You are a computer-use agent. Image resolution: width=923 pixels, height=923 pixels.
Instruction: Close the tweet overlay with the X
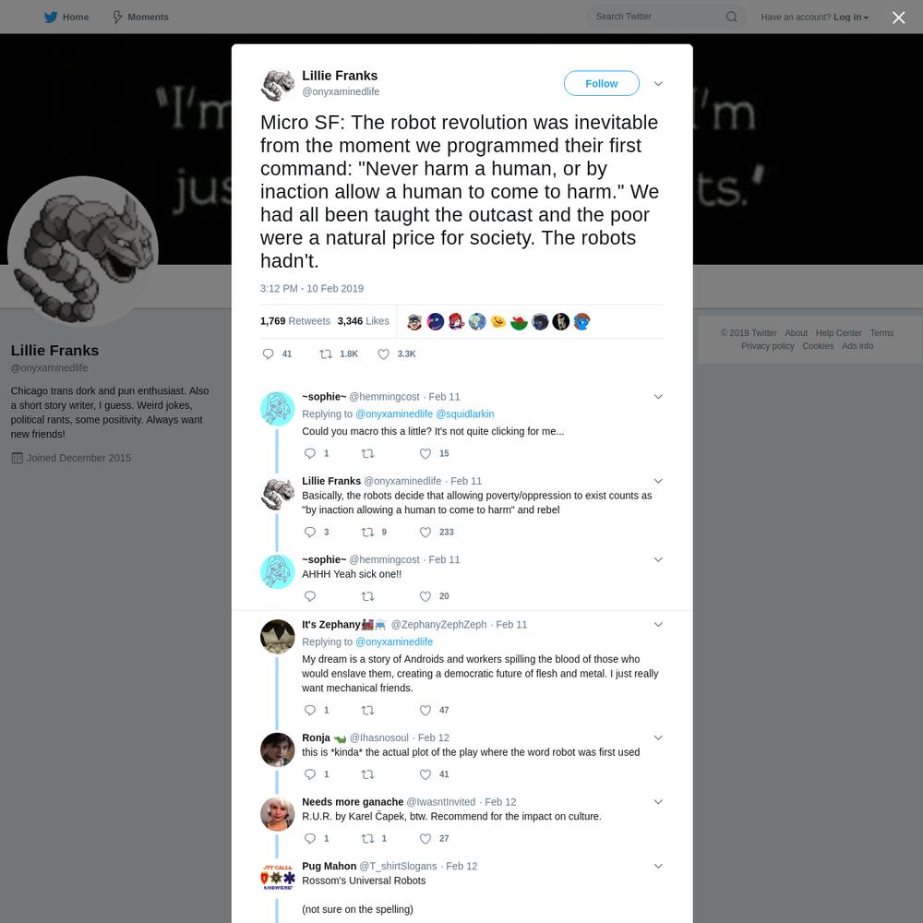pos(898,18)
